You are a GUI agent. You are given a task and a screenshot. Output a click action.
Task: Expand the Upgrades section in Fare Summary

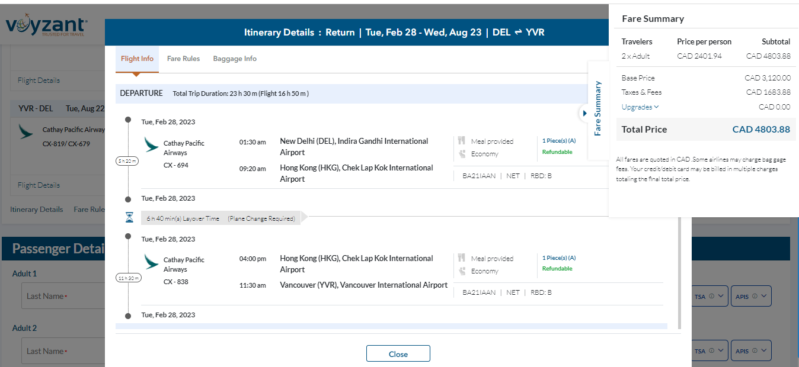point(640,107)
